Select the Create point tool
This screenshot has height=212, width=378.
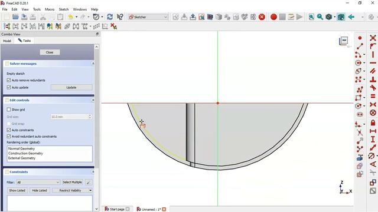point(360,38)
